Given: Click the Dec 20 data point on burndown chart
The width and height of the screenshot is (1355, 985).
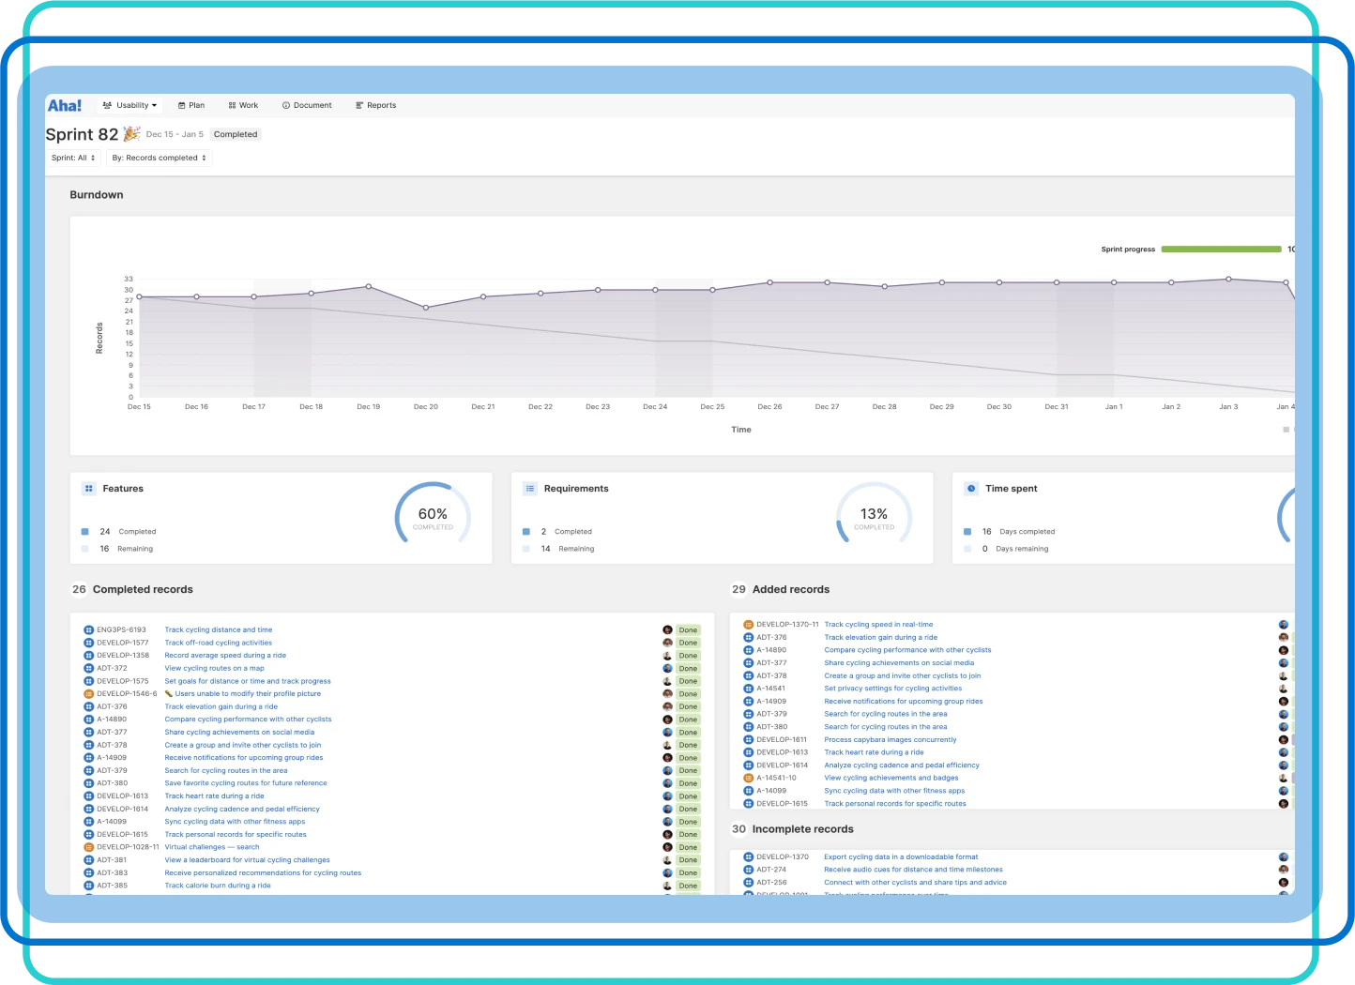Looking at the screenshot, I should click(426, 308).
